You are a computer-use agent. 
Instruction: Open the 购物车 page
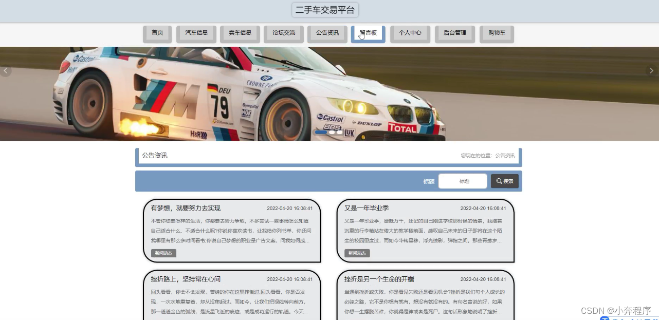tap(497, 33)
